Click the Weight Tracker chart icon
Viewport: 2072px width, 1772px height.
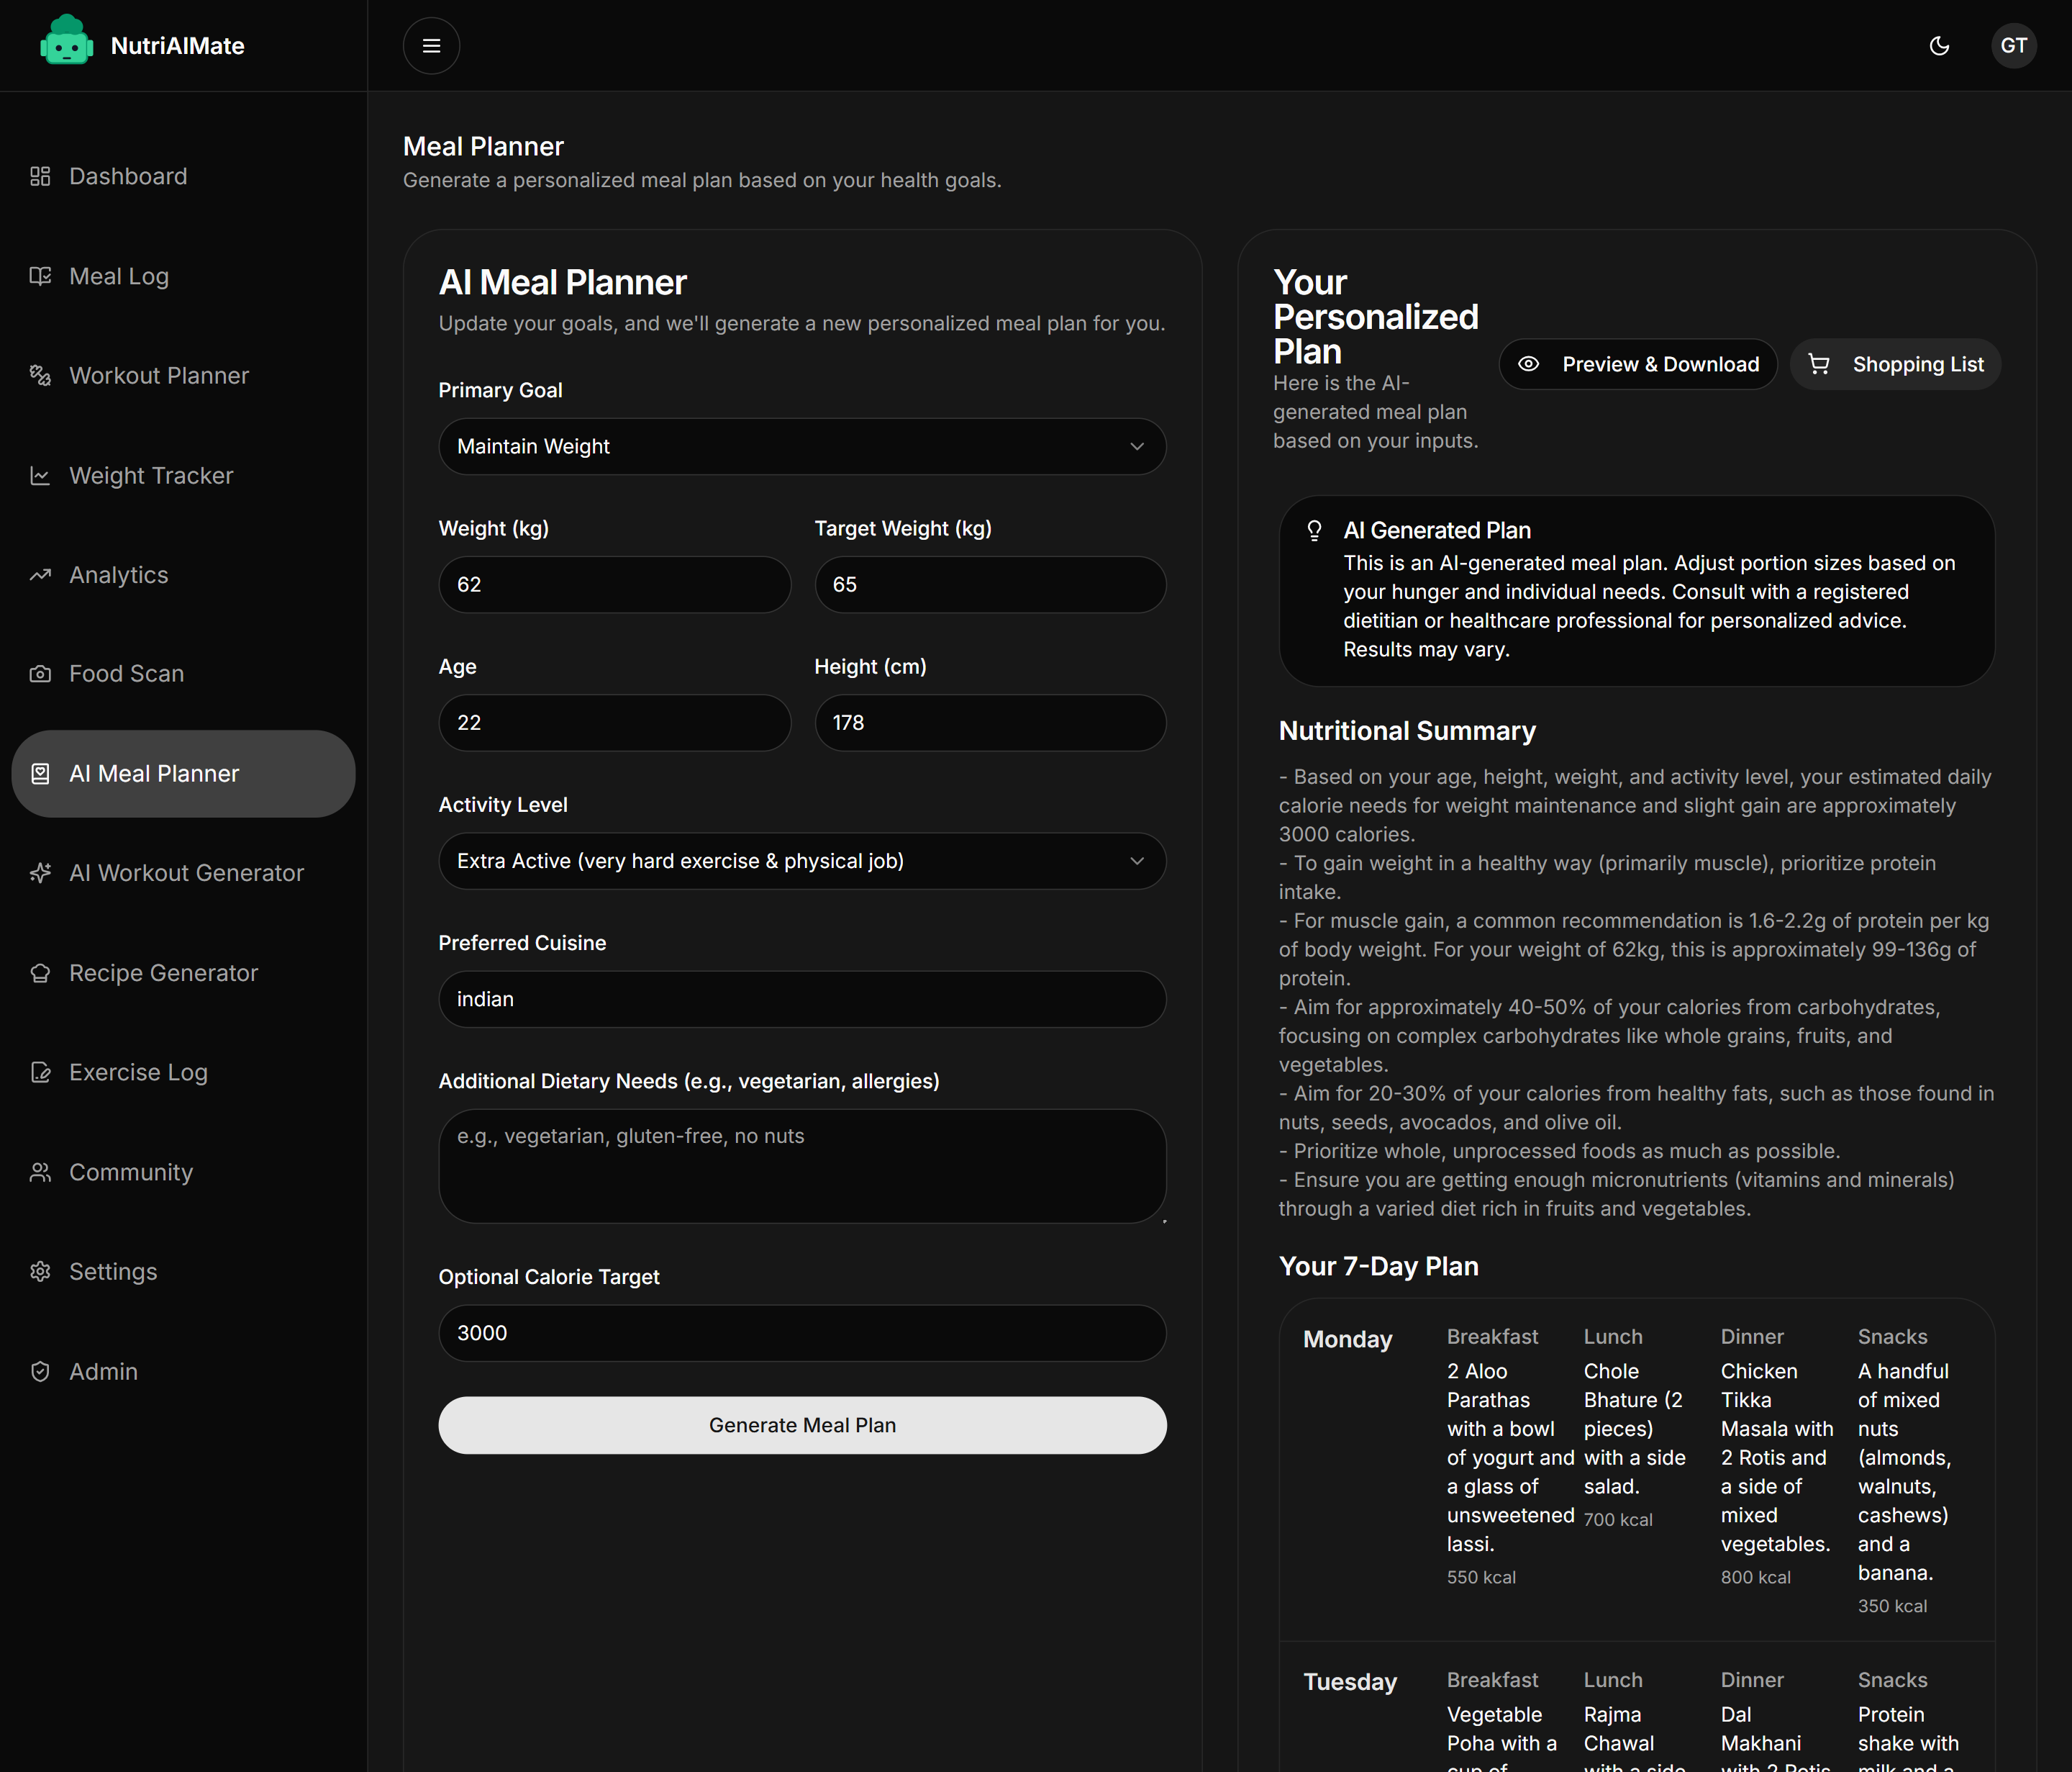pyautogui.click(x=40, y=475)
